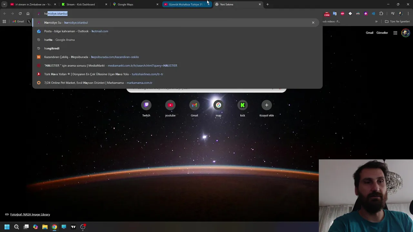Open Windows Start menu
Screen dimensions: 413x232
coord(7,227)
